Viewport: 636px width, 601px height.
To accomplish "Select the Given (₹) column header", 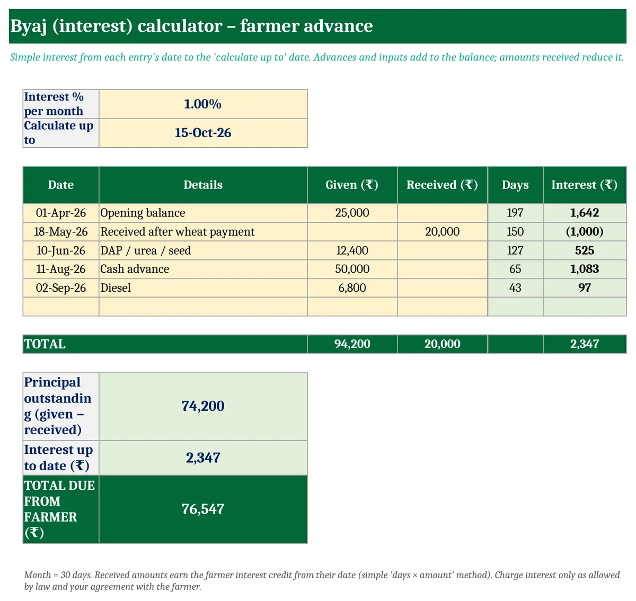I will [352, 185].
